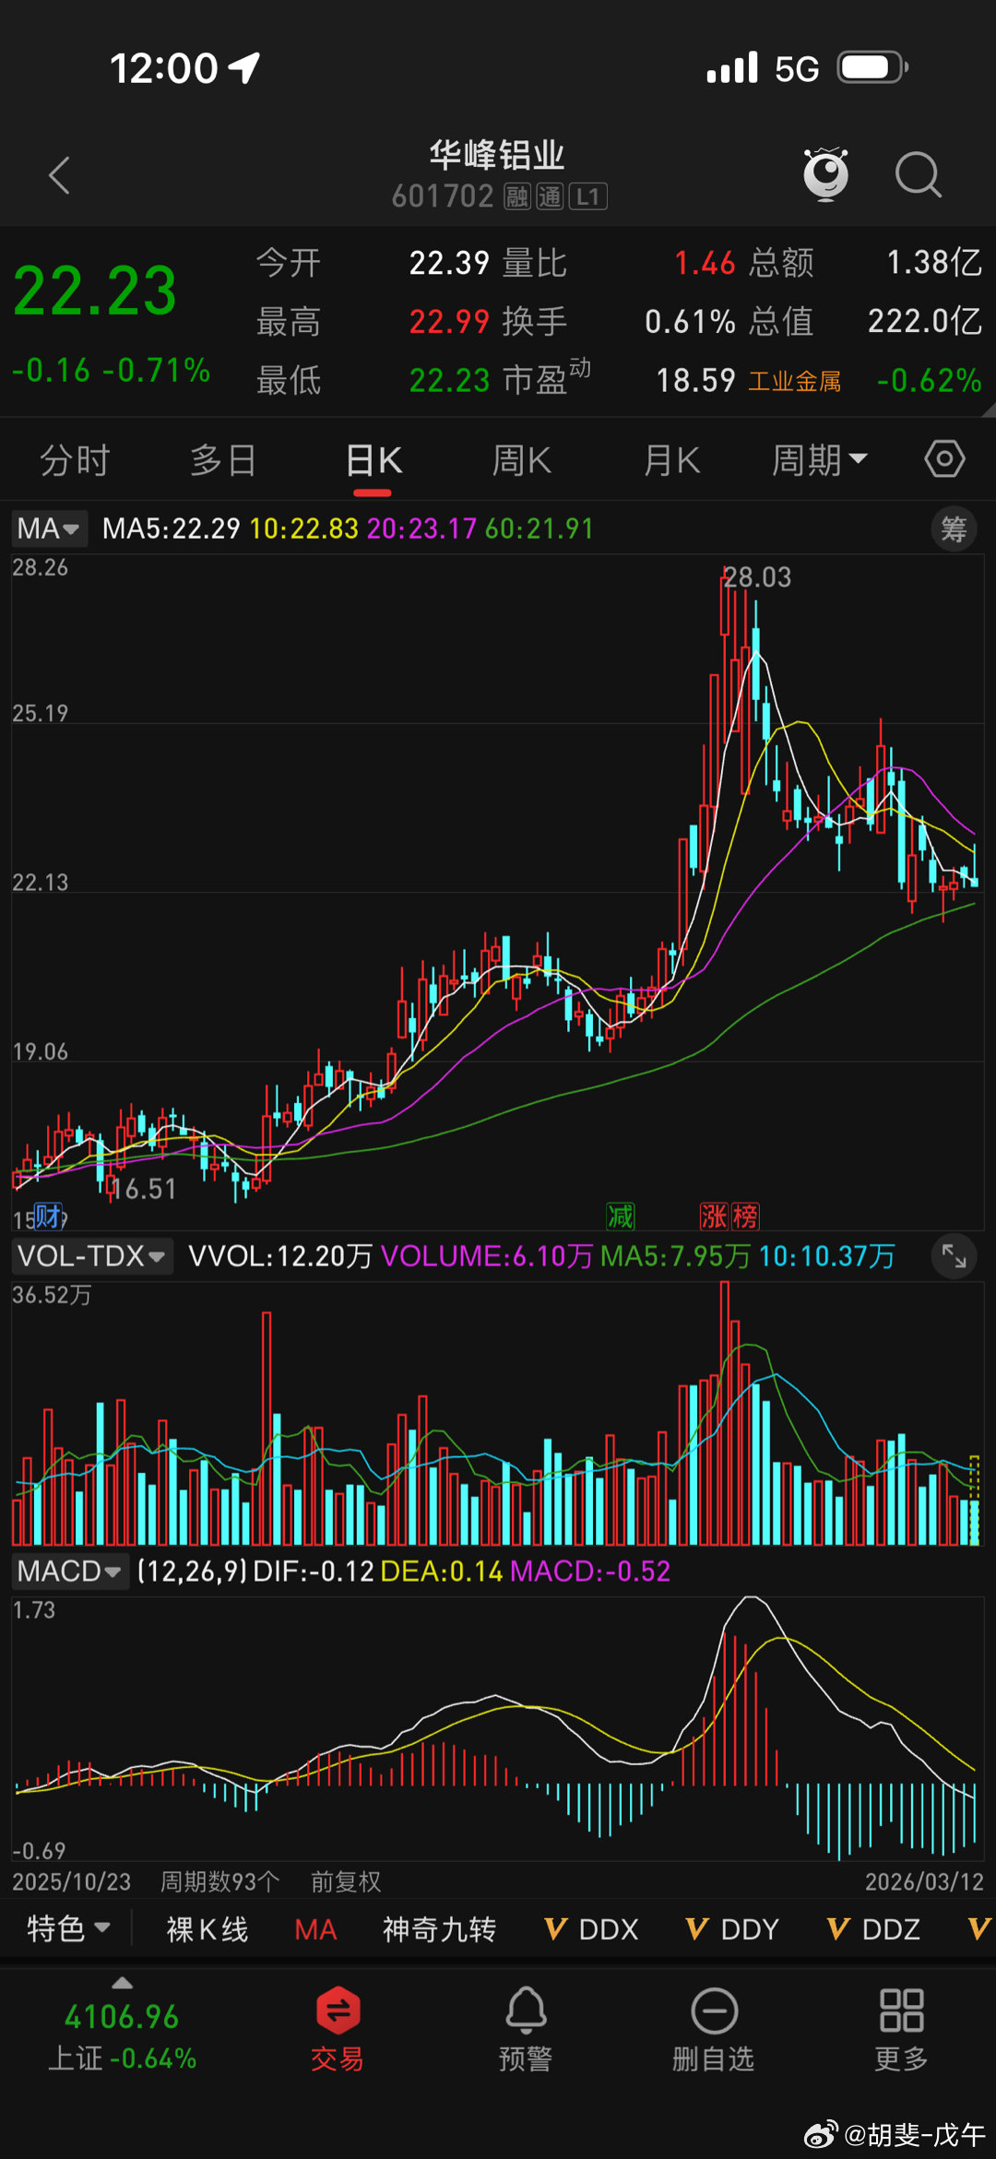This screenshot has width=996, height=2159.
Task: Switch to 分时 intraday tab
Action: [75, 459]
